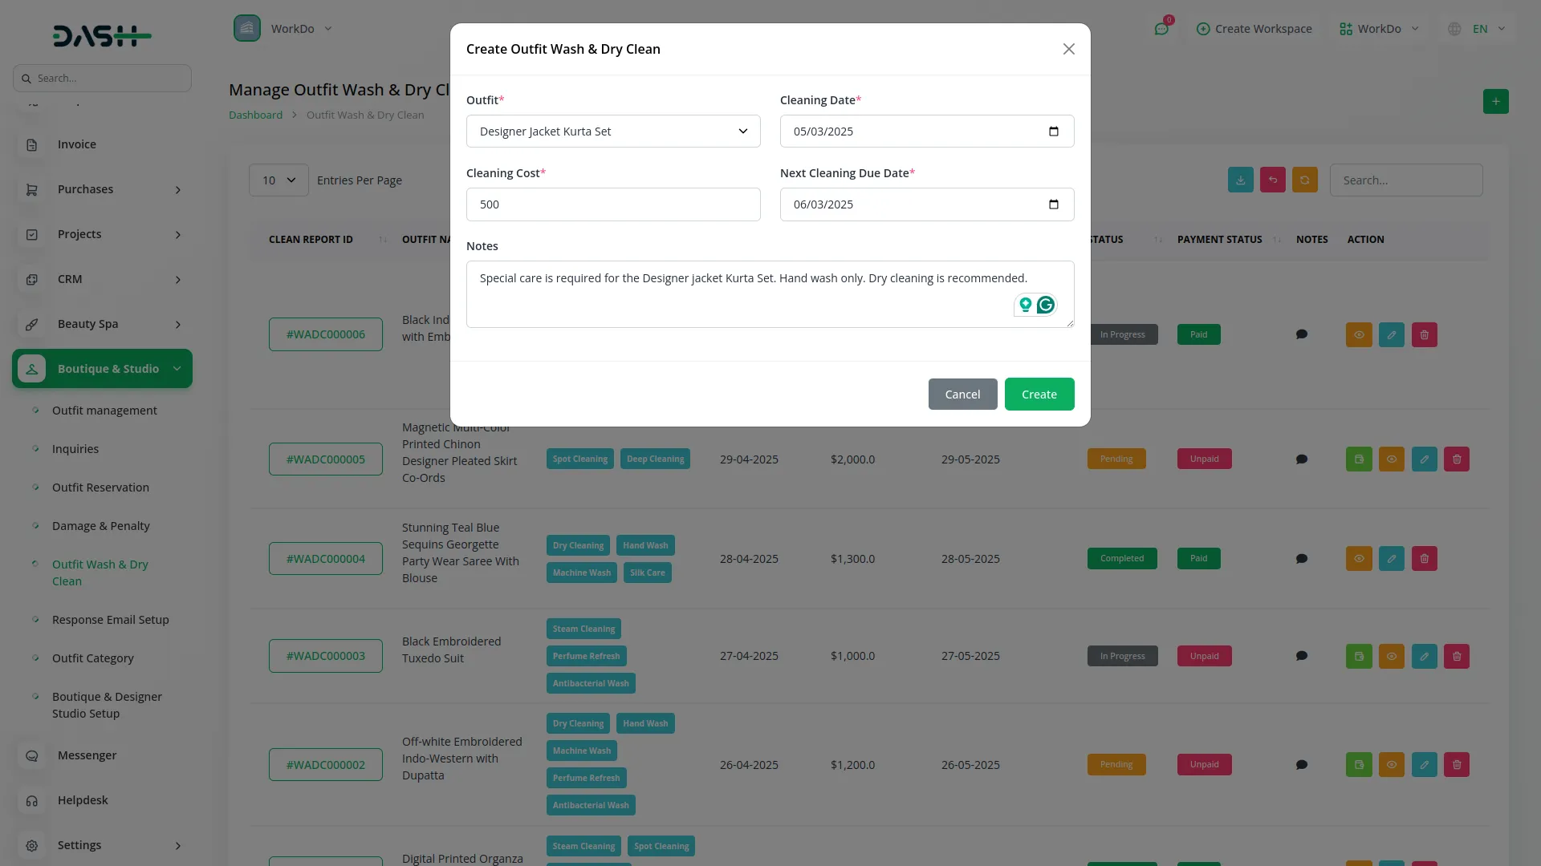Screen dimensions: 1541x866
Task: Open calendar picker for Cleaning Date
Action: tap(1053, 132)
